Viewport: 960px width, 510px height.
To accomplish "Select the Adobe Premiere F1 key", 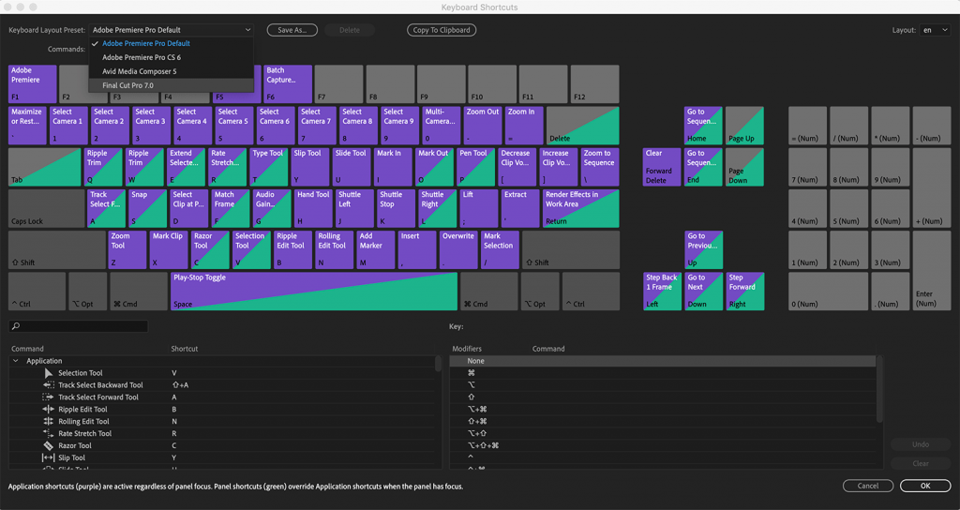I will click(x=33, y=83).
